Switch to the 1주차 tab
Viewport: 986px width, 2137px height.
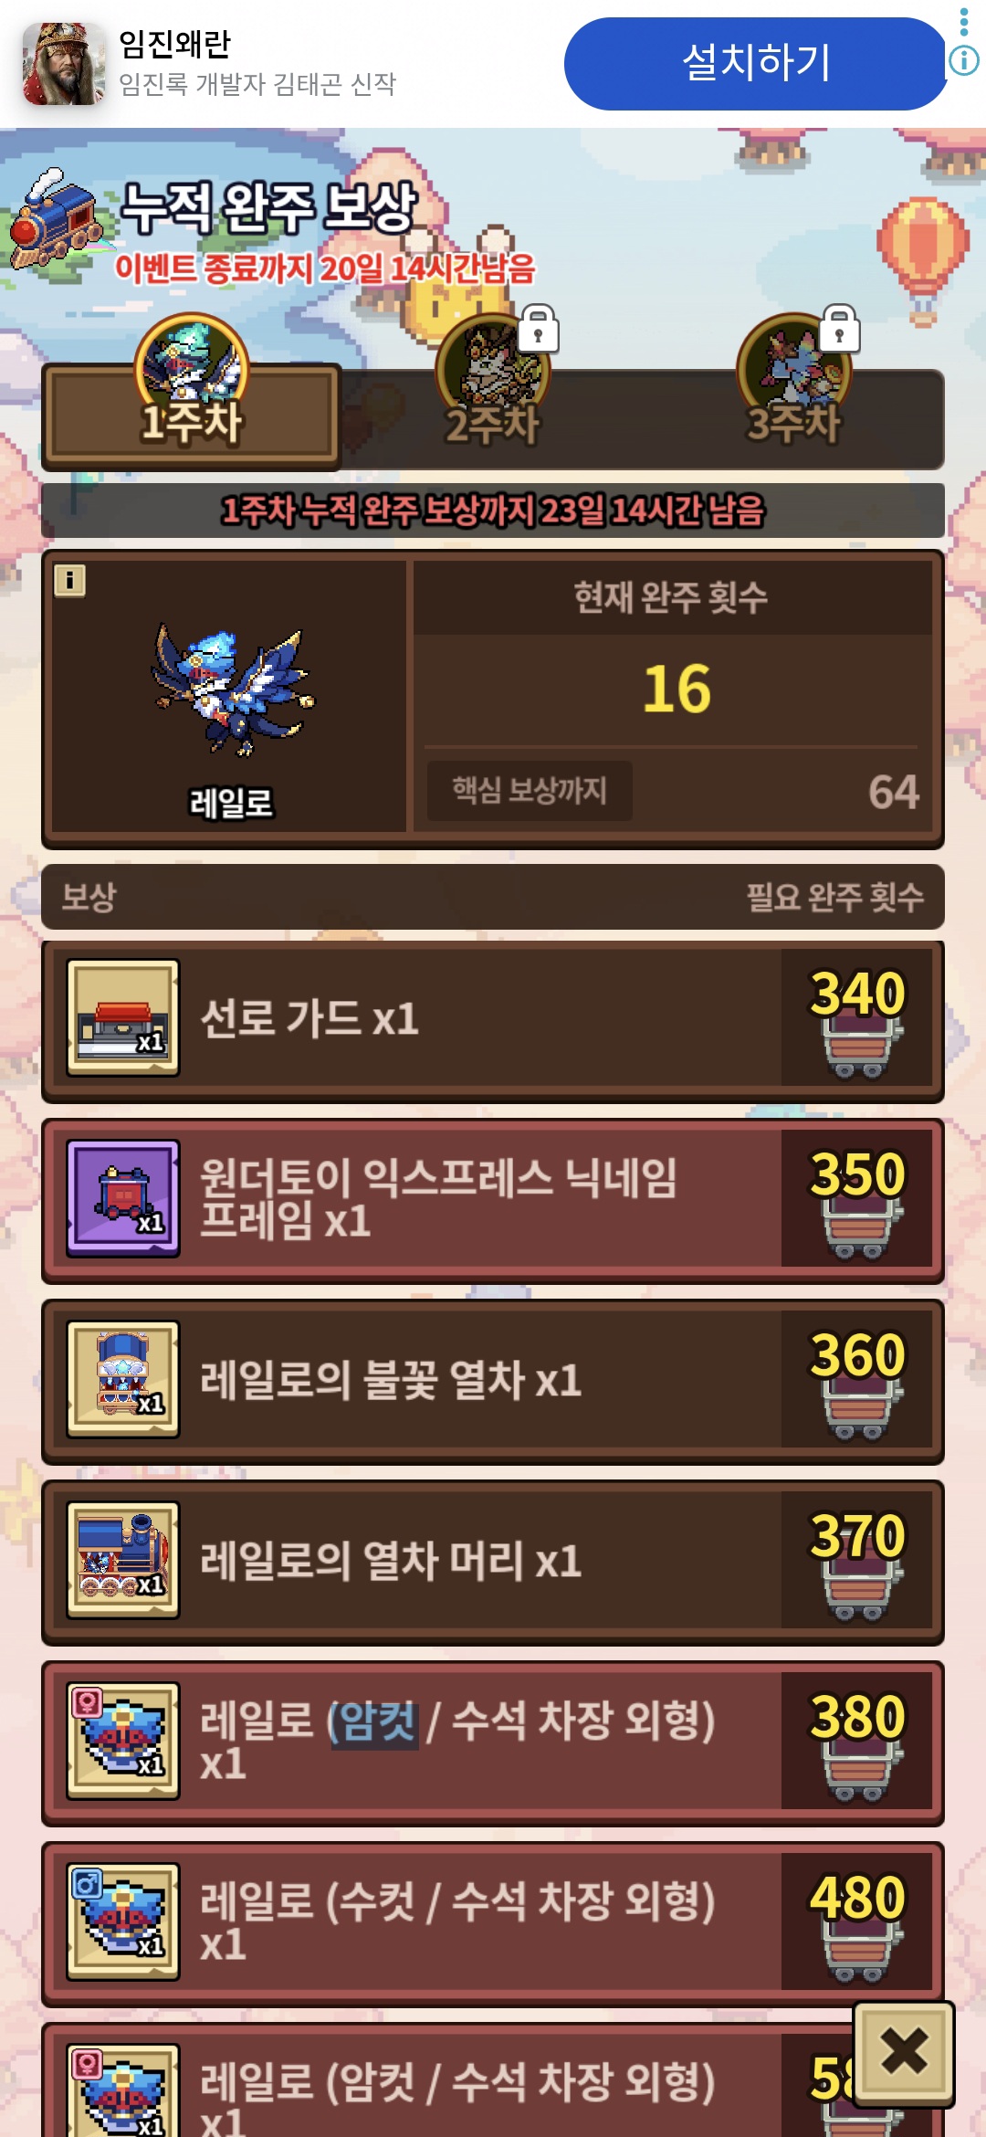coord(192,416)
